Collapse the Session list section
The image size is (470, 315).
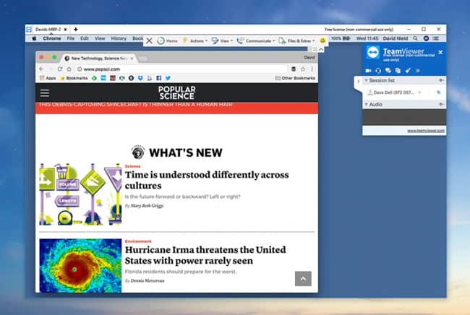[366, 81]
